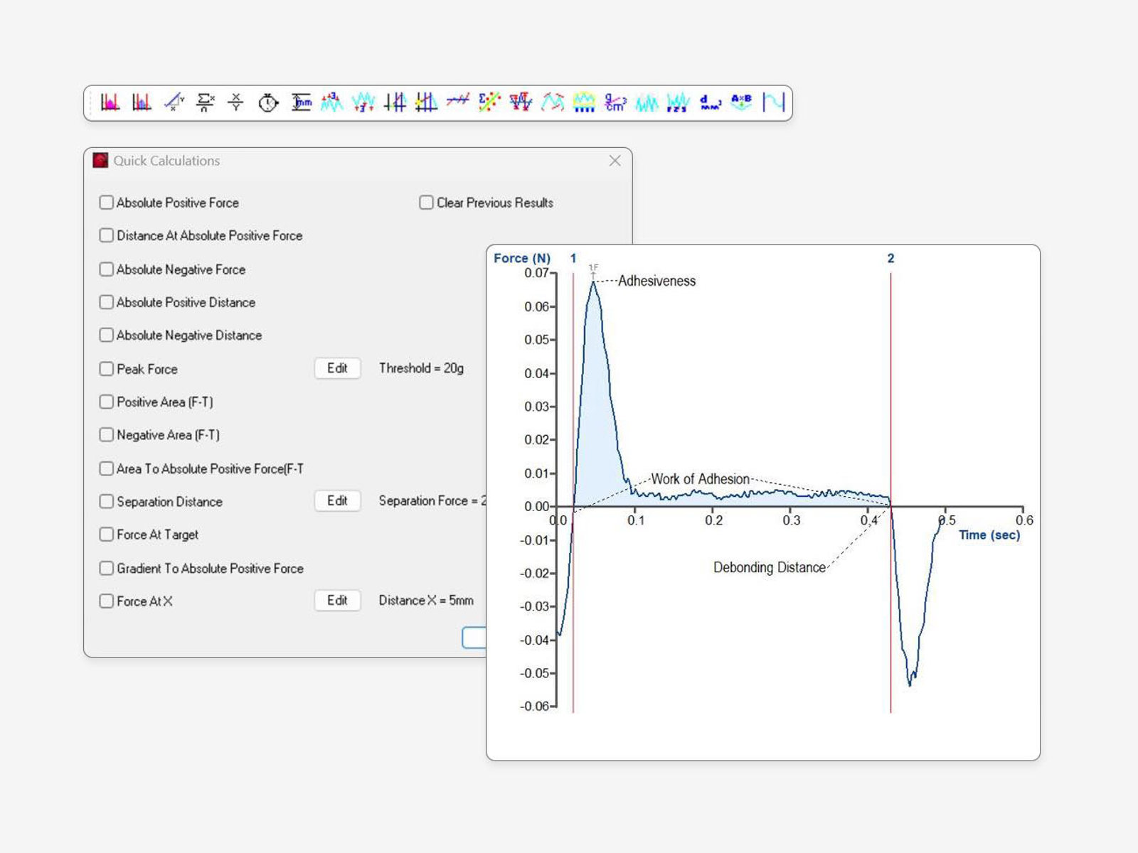This screenshot has width=1138, height=853.
Task: Click the Adhesiveness peak label on the chart
Action: point(656,281)
